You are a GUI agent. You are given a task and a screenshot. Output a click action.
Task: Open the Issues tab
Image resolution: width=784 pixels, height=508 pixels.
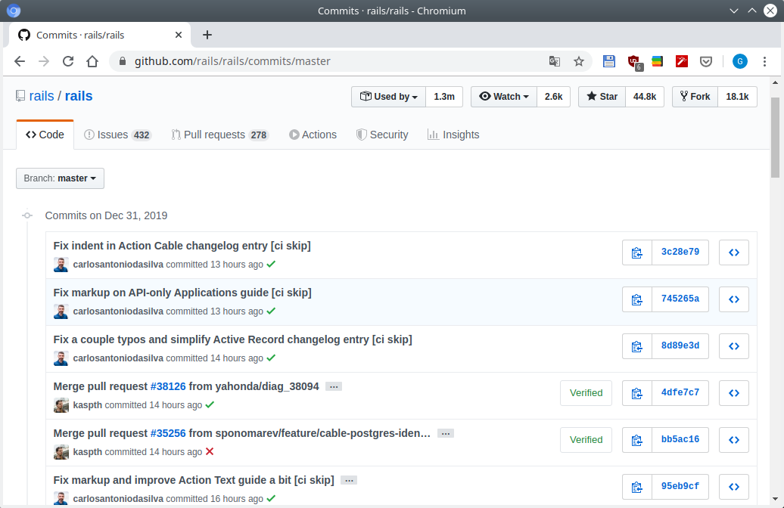tap(117, 135)
